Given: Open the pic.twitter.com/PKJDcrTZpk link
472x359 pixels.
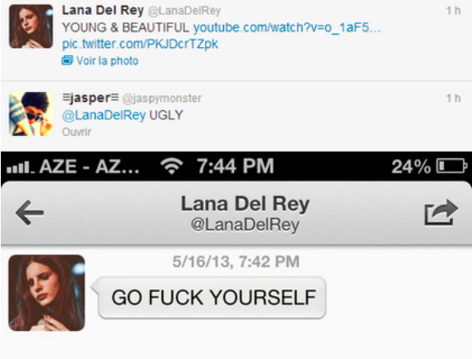Looking at the screenshot, I should [140, 44].
